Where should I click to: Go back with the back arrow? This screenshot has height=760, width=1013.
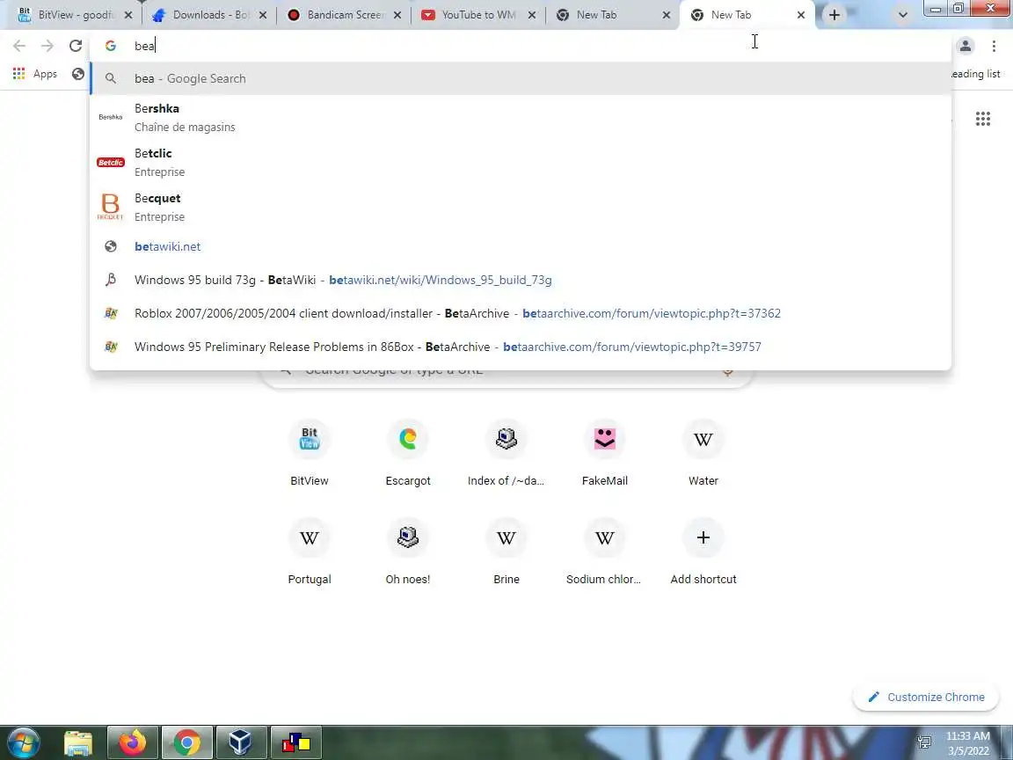tap(19, 45)
